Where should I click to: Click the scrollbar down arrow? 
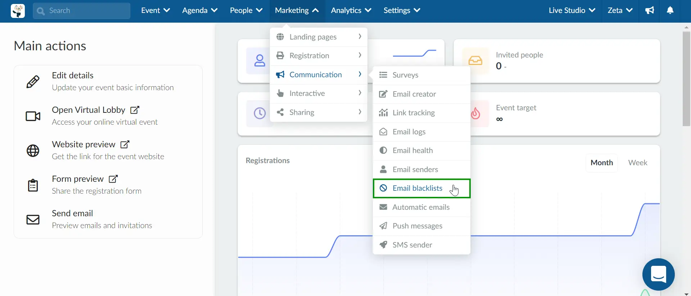pos(686,293)
